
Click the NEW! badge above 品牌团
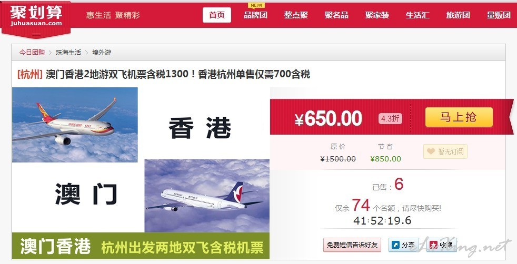pos(256,5)
